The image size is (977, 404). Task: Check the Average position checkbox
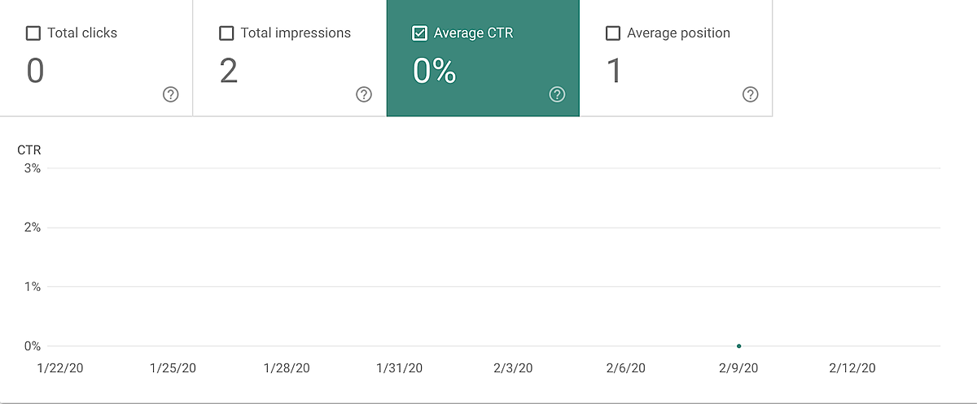click(x=613, y=33)
